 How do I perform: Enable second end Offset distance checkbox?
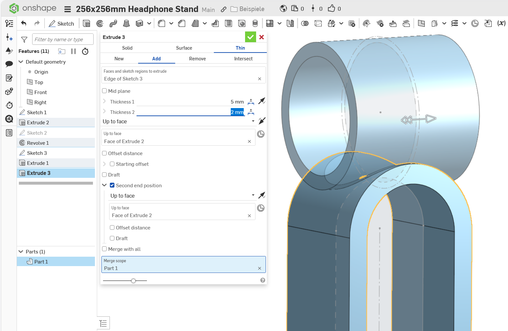[x=112, y=227]
